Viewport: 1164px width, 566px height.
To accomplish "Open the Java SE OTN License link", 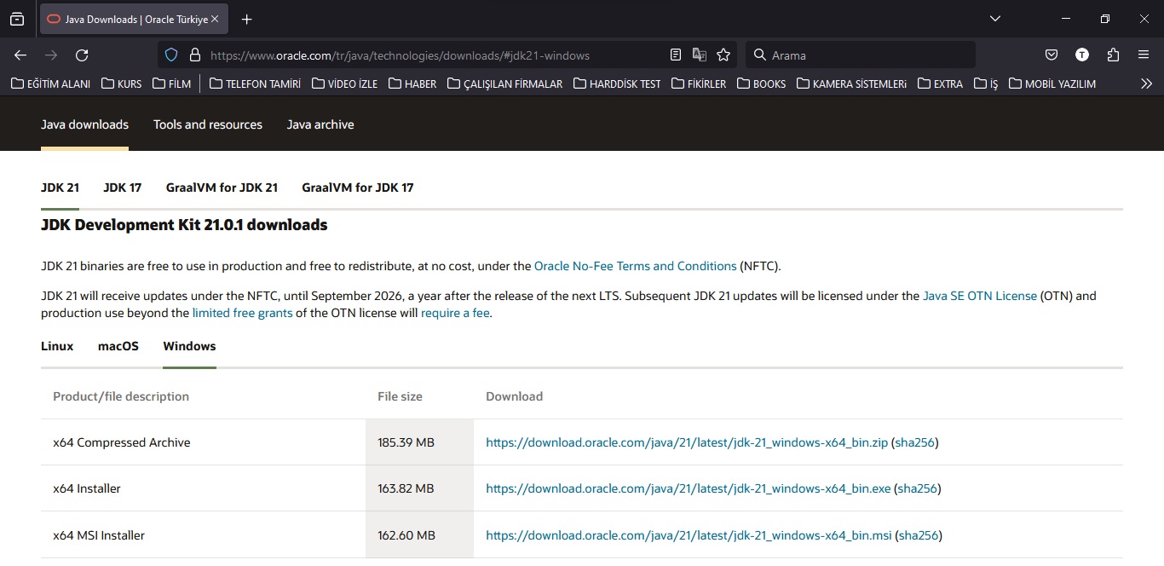I will point(980,296).
